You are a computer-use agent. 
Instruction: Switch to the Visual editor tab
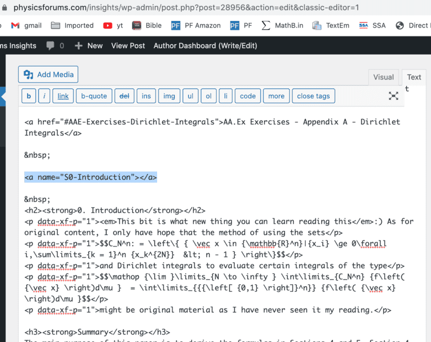(384, 77)
